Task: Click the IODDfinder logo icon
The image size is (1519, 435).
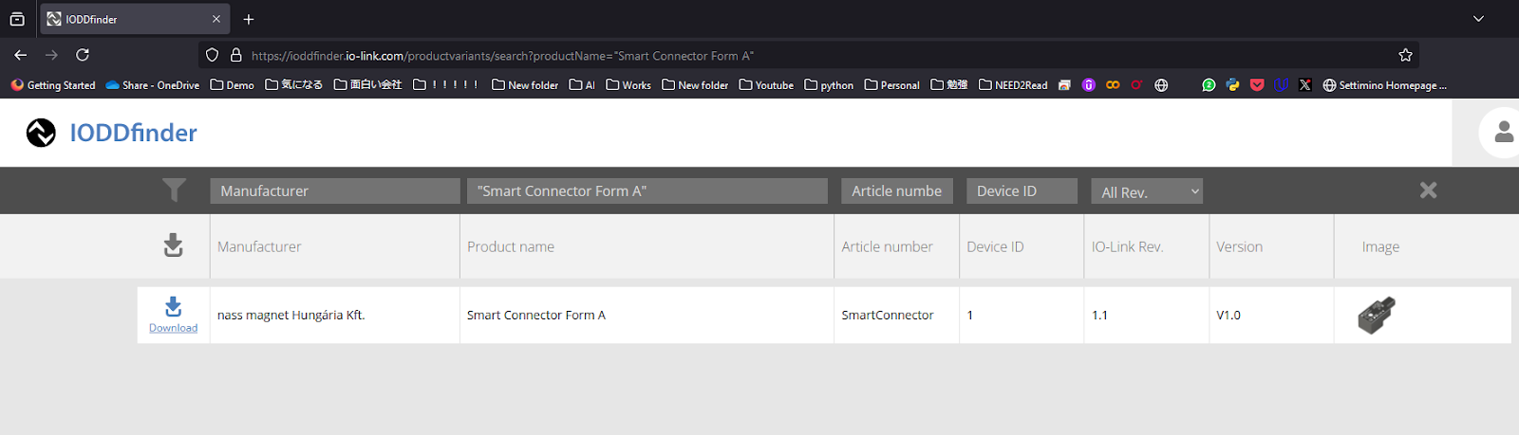Action: (41, 133)
